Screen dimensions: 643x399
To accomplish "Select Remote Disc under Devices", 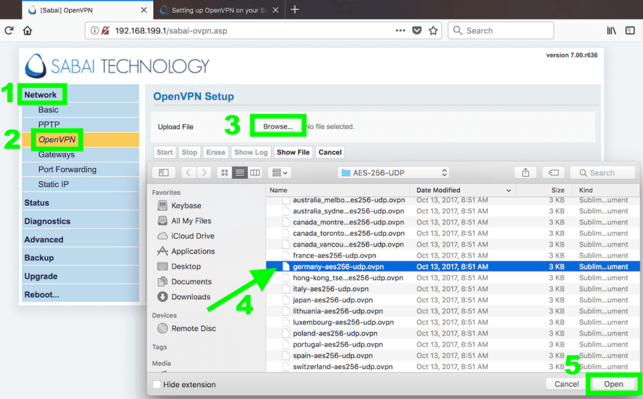I will coord(193,328).
